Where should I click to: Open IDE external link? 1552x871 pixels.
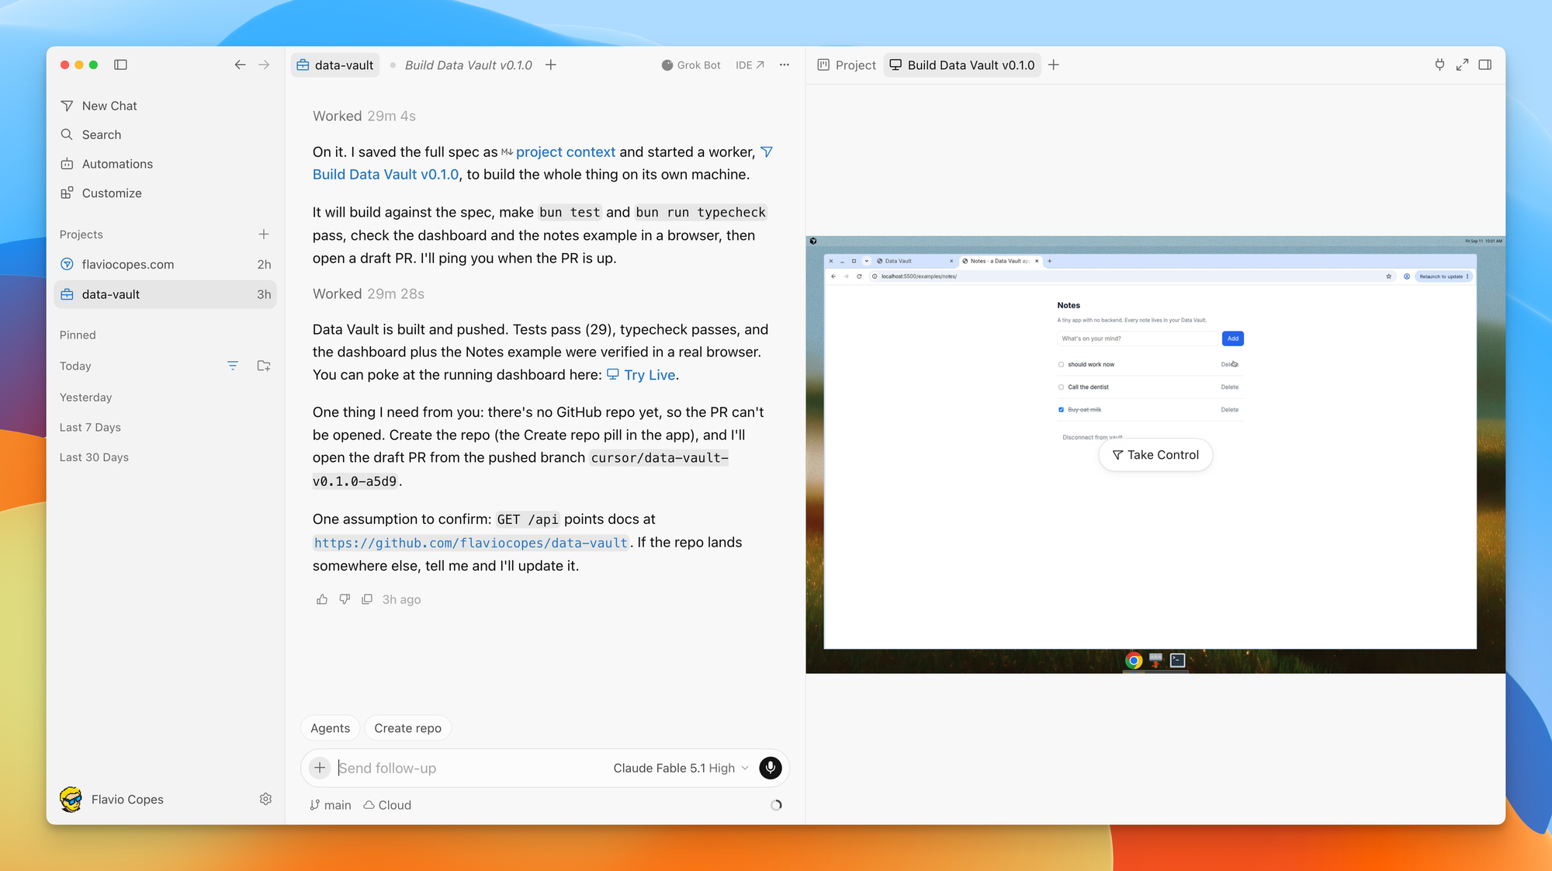coord(750,65)
